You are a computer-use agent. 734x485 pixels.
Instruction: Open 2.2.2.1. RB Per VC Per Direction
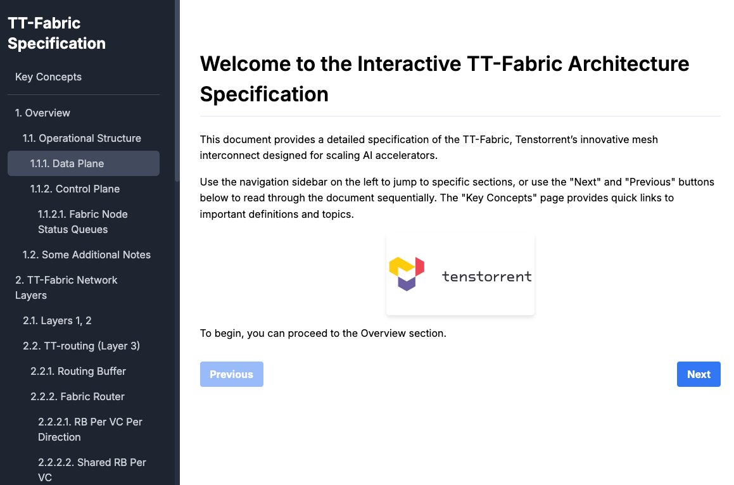(x=84, y=429)
